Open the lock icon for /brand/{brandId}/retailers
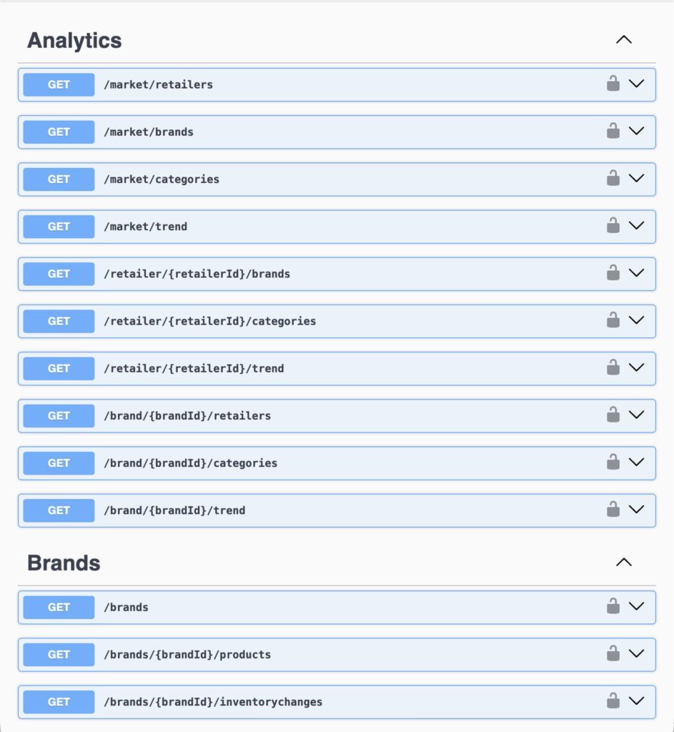The image size is (674, 732). coord(613,415)
